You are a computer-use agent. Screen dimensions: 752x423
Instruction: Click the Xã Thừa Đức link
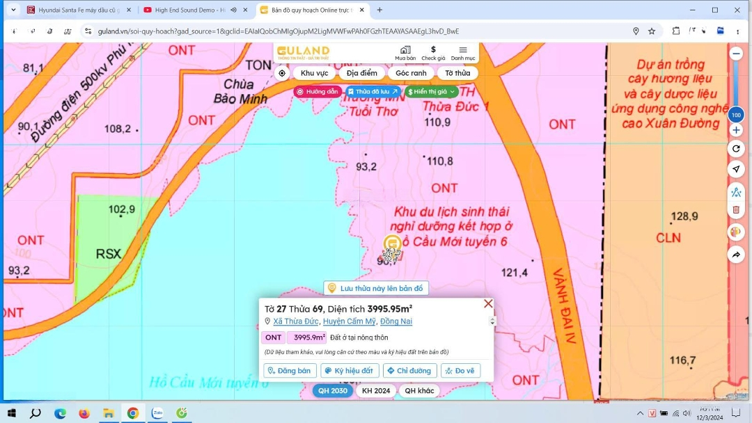(x=296, y=321)
